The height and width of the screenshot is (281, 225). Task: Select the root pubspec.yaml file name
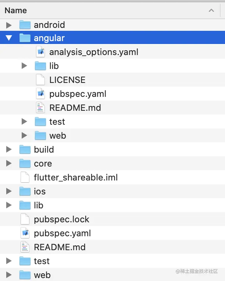click(x=62, y=233)
